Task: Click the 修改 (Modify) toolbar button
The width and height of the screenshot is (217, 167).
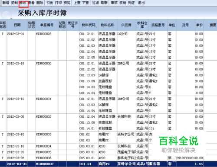Action: (23, 3)
